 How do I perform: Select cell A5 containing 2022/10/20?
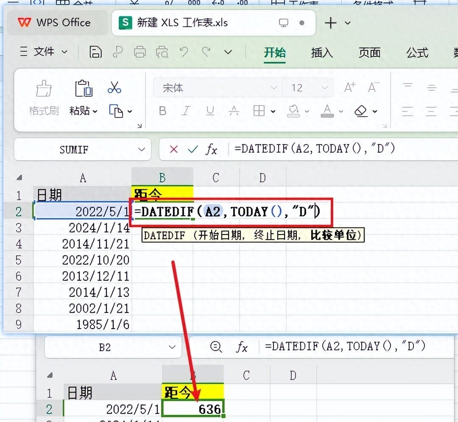[x=83, y=260]
